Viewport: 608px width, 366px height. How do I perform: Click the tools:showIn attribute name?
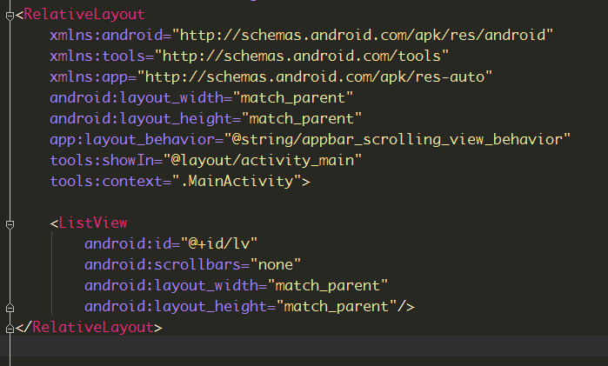click(x=102, y=161)
